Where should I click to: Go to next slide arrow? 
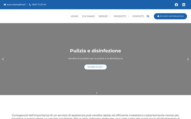[x=188, y=59]
